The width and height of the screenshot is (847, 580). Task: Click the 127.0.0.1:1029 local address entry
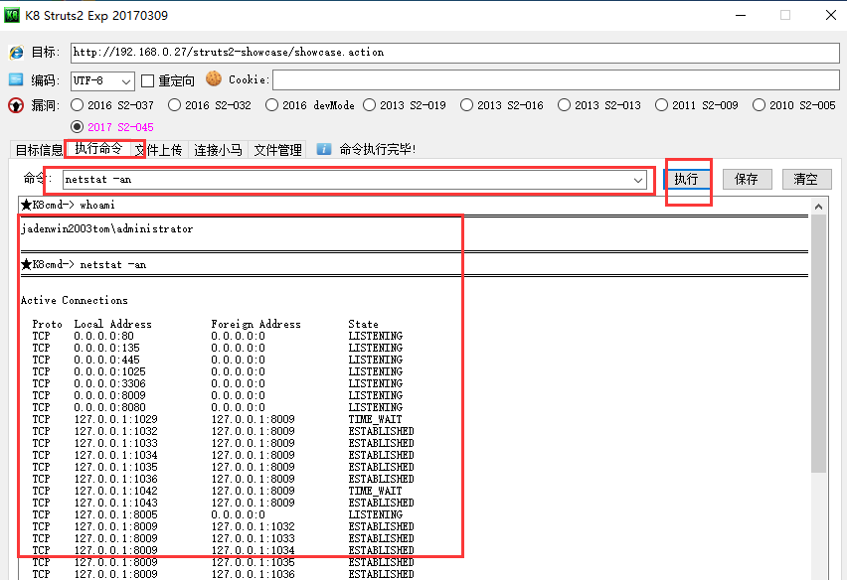tap(115, 419)
